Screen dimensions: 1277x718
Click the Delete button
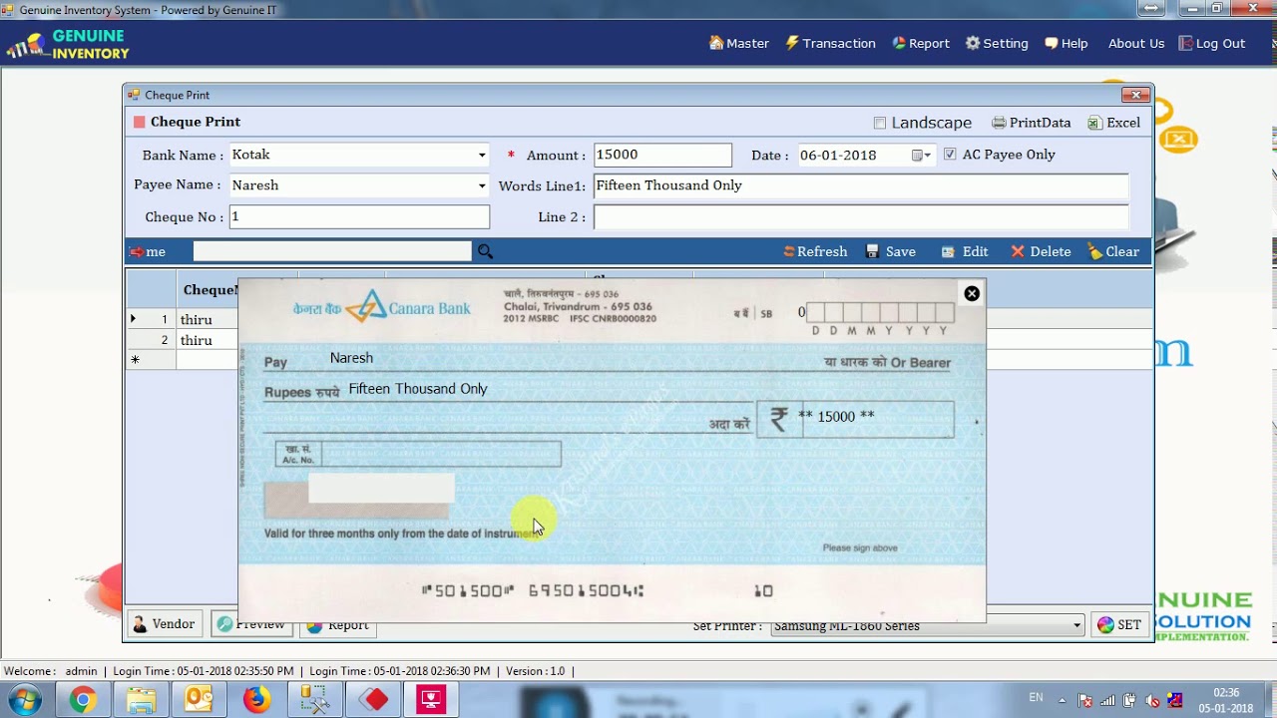coord(1041,251)
